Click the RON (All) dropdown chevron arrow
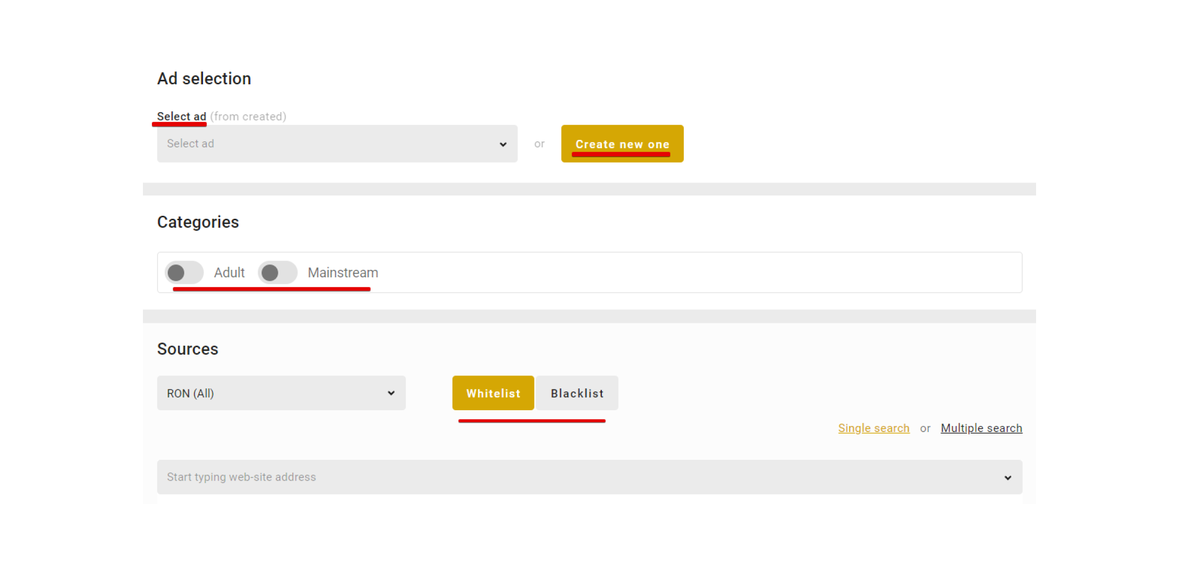The width and height of the screenshot is (1179, 561). click(x=391, y=393)
